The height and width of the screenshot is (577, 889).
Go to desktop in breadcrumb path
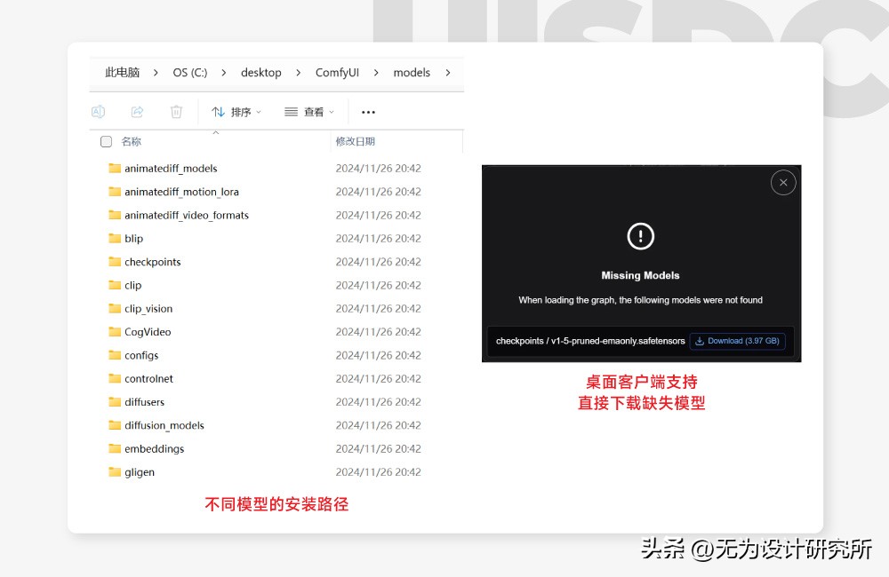click(260, 73)
